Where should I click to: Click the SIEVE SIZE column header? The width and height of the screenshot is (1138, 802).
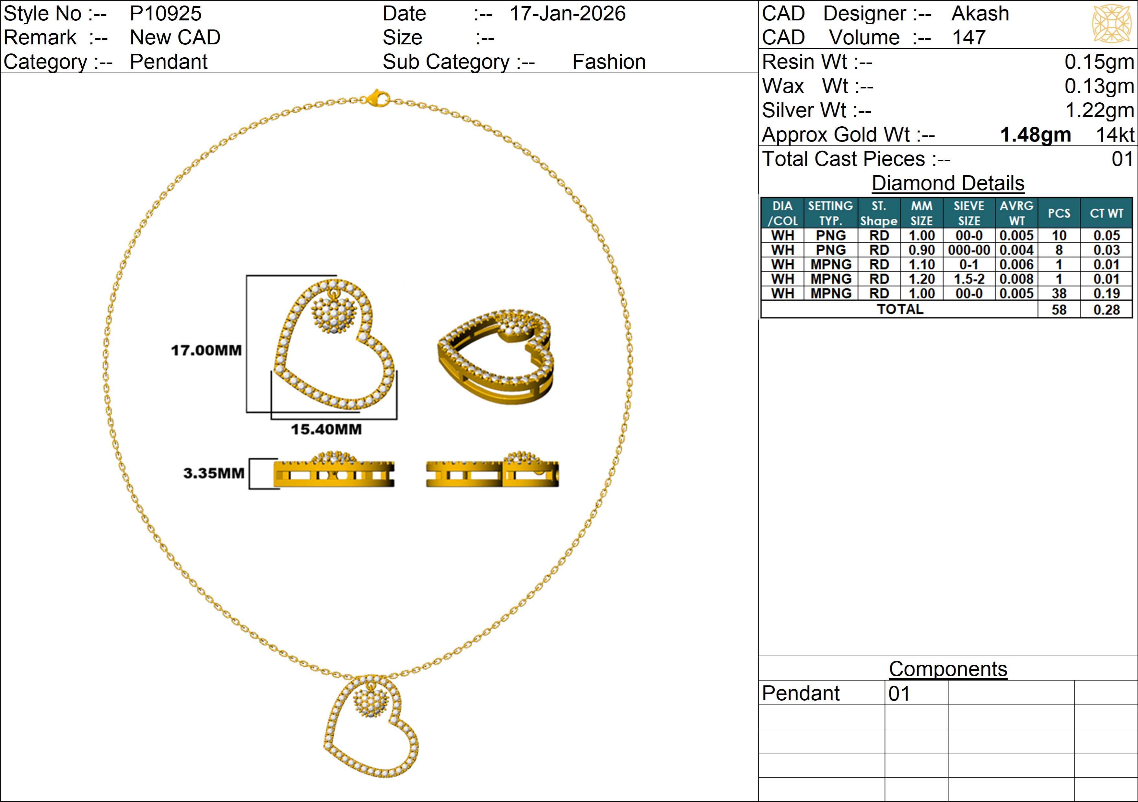click(968, 213)
